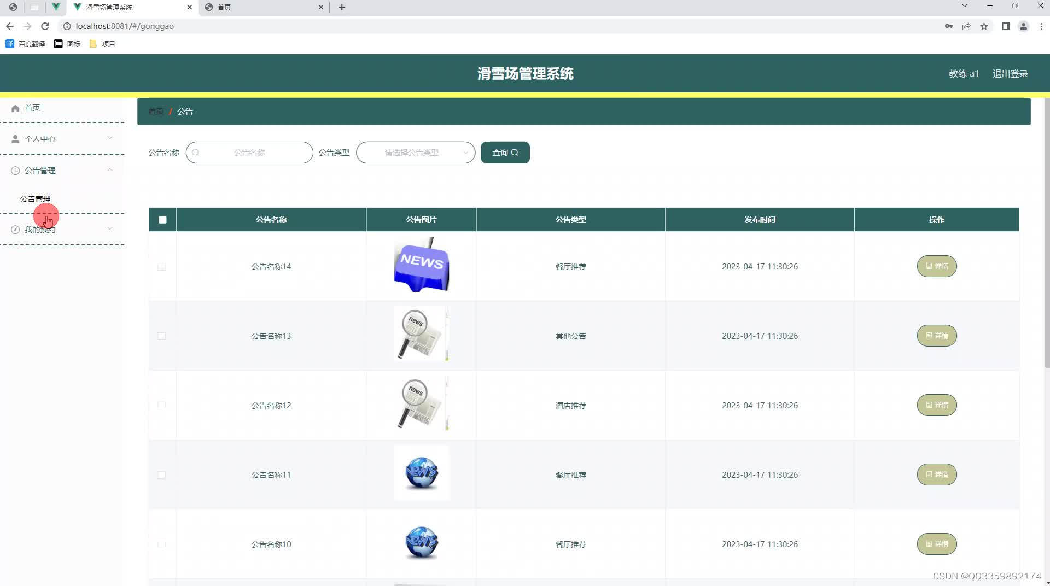
Task: Go to 首页 in the sidebar
Action: click(x=62, y=108)
